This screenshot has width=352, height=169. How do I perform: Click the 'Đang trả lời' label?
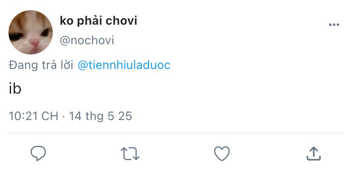pos(41,66)
